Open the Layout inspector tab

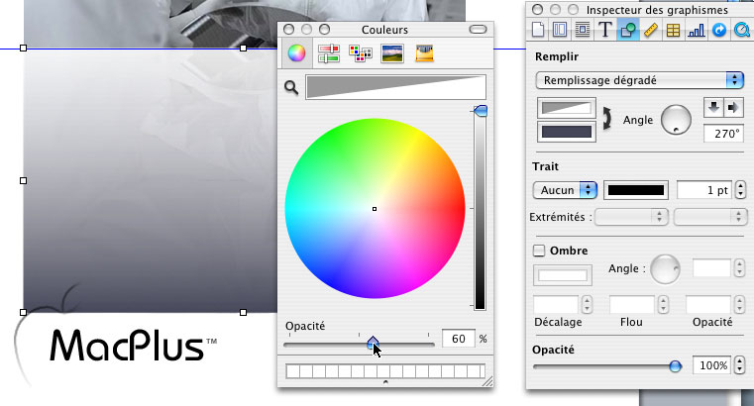click(560, 31)
